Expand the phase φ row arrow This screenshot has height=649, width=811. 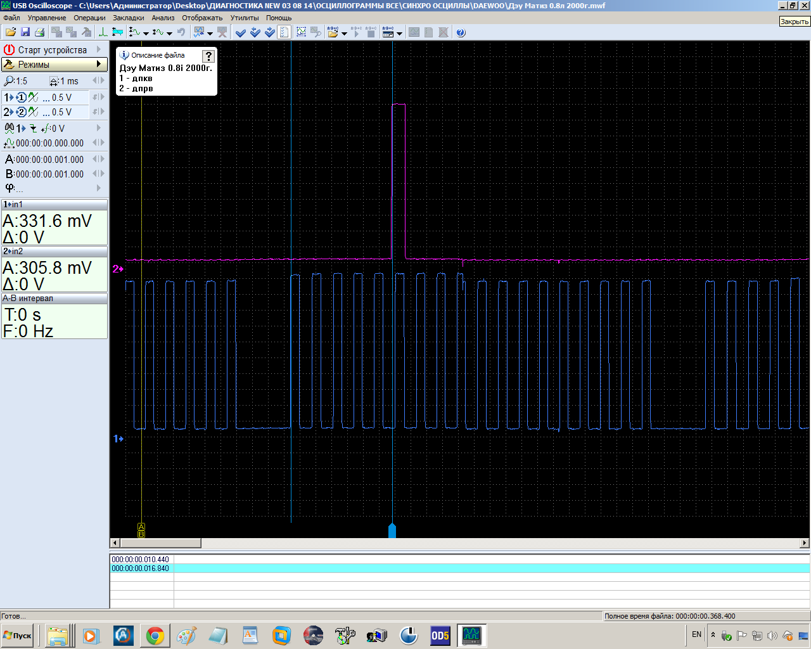pyautogui.click(x=99, y=188)
